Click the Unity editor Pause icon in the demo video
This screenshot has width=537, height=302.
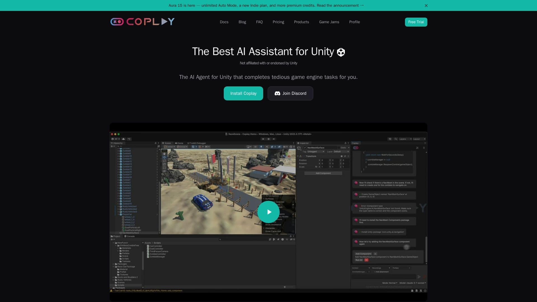[x=268, y=139]
